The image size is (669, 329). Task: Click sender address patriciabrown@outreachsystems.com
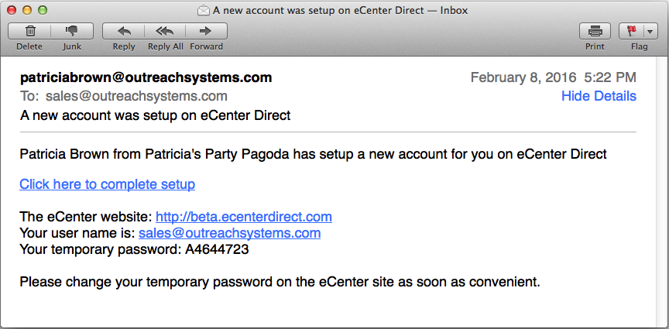(x=146, y=77)
